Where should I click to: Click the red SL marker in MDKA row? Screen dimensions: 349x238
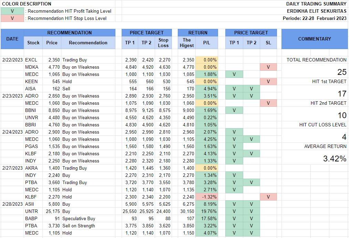268,67
